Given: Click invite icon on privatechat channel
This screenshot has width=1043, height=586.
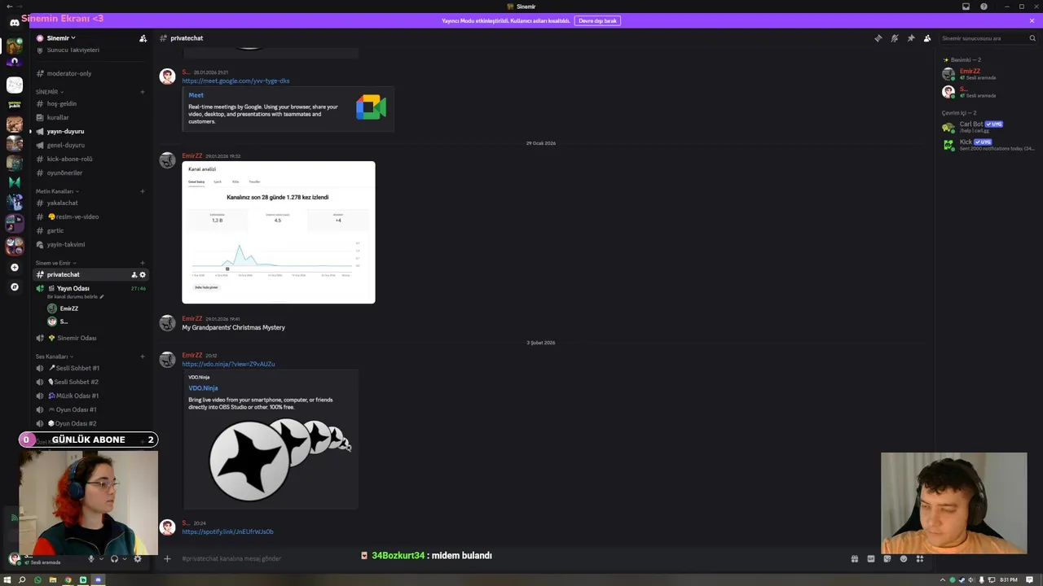Looking at the screenshot, I should (134, 274).
